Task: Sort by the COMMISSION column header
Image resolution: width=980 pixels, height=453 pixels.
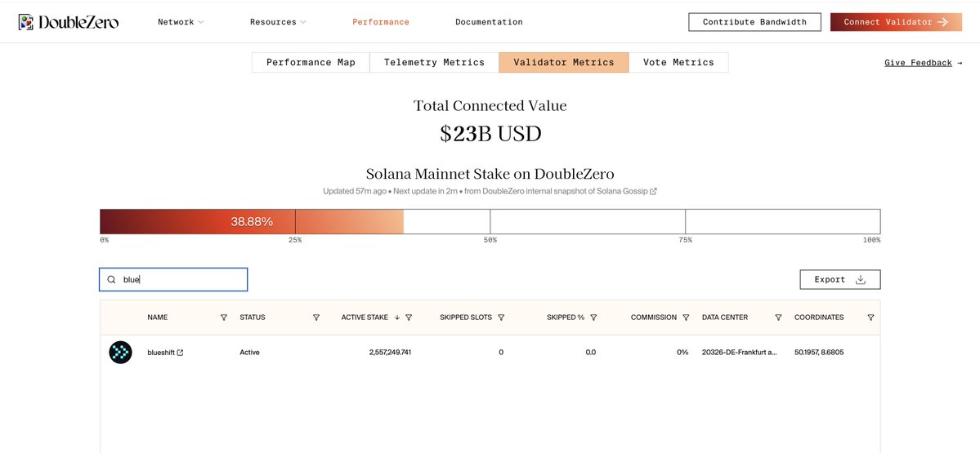Action: (654, 318)
